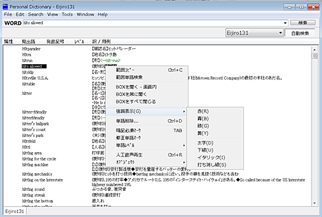The image size is (322, 217).
Task: Open the Help menu
Action: coord(102,15)
